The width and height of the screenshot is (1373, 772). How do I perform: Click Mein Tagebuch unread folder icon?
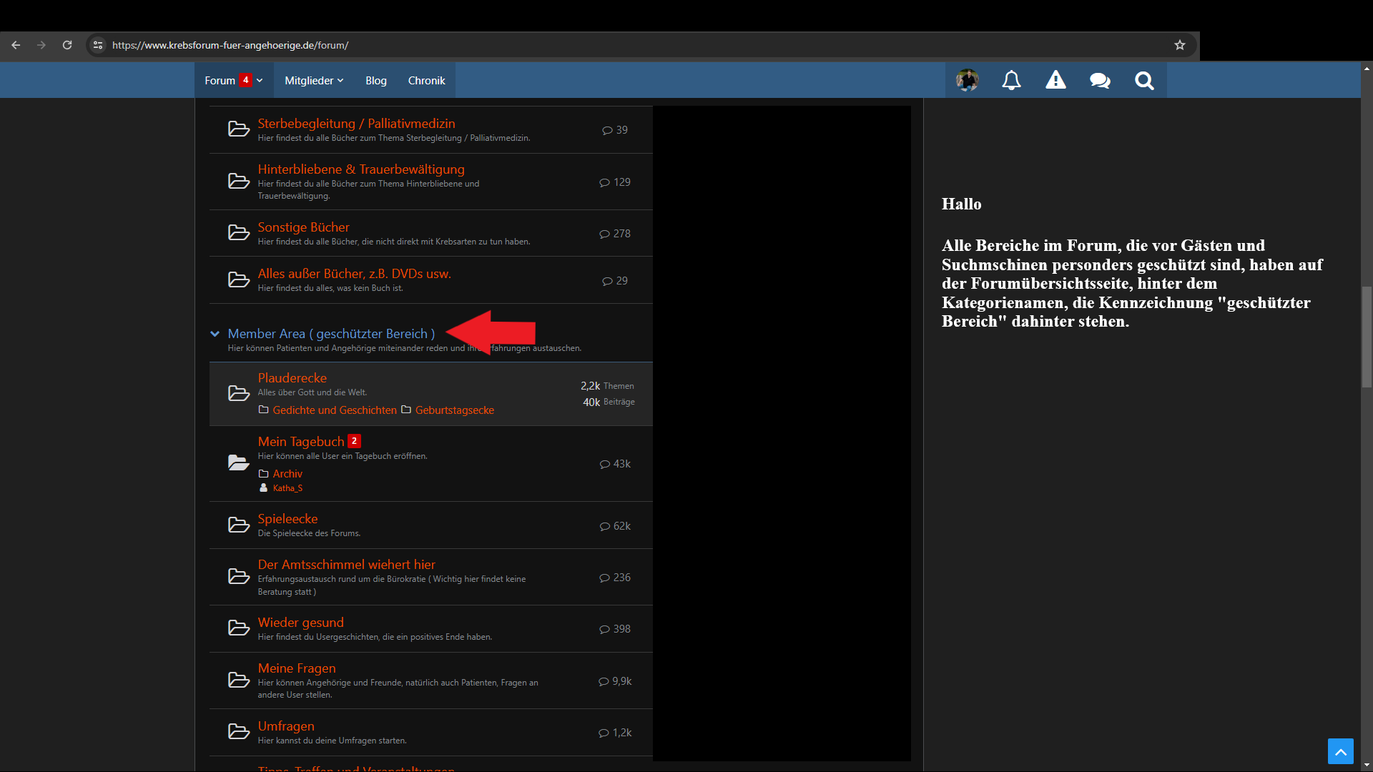[238, 463]
